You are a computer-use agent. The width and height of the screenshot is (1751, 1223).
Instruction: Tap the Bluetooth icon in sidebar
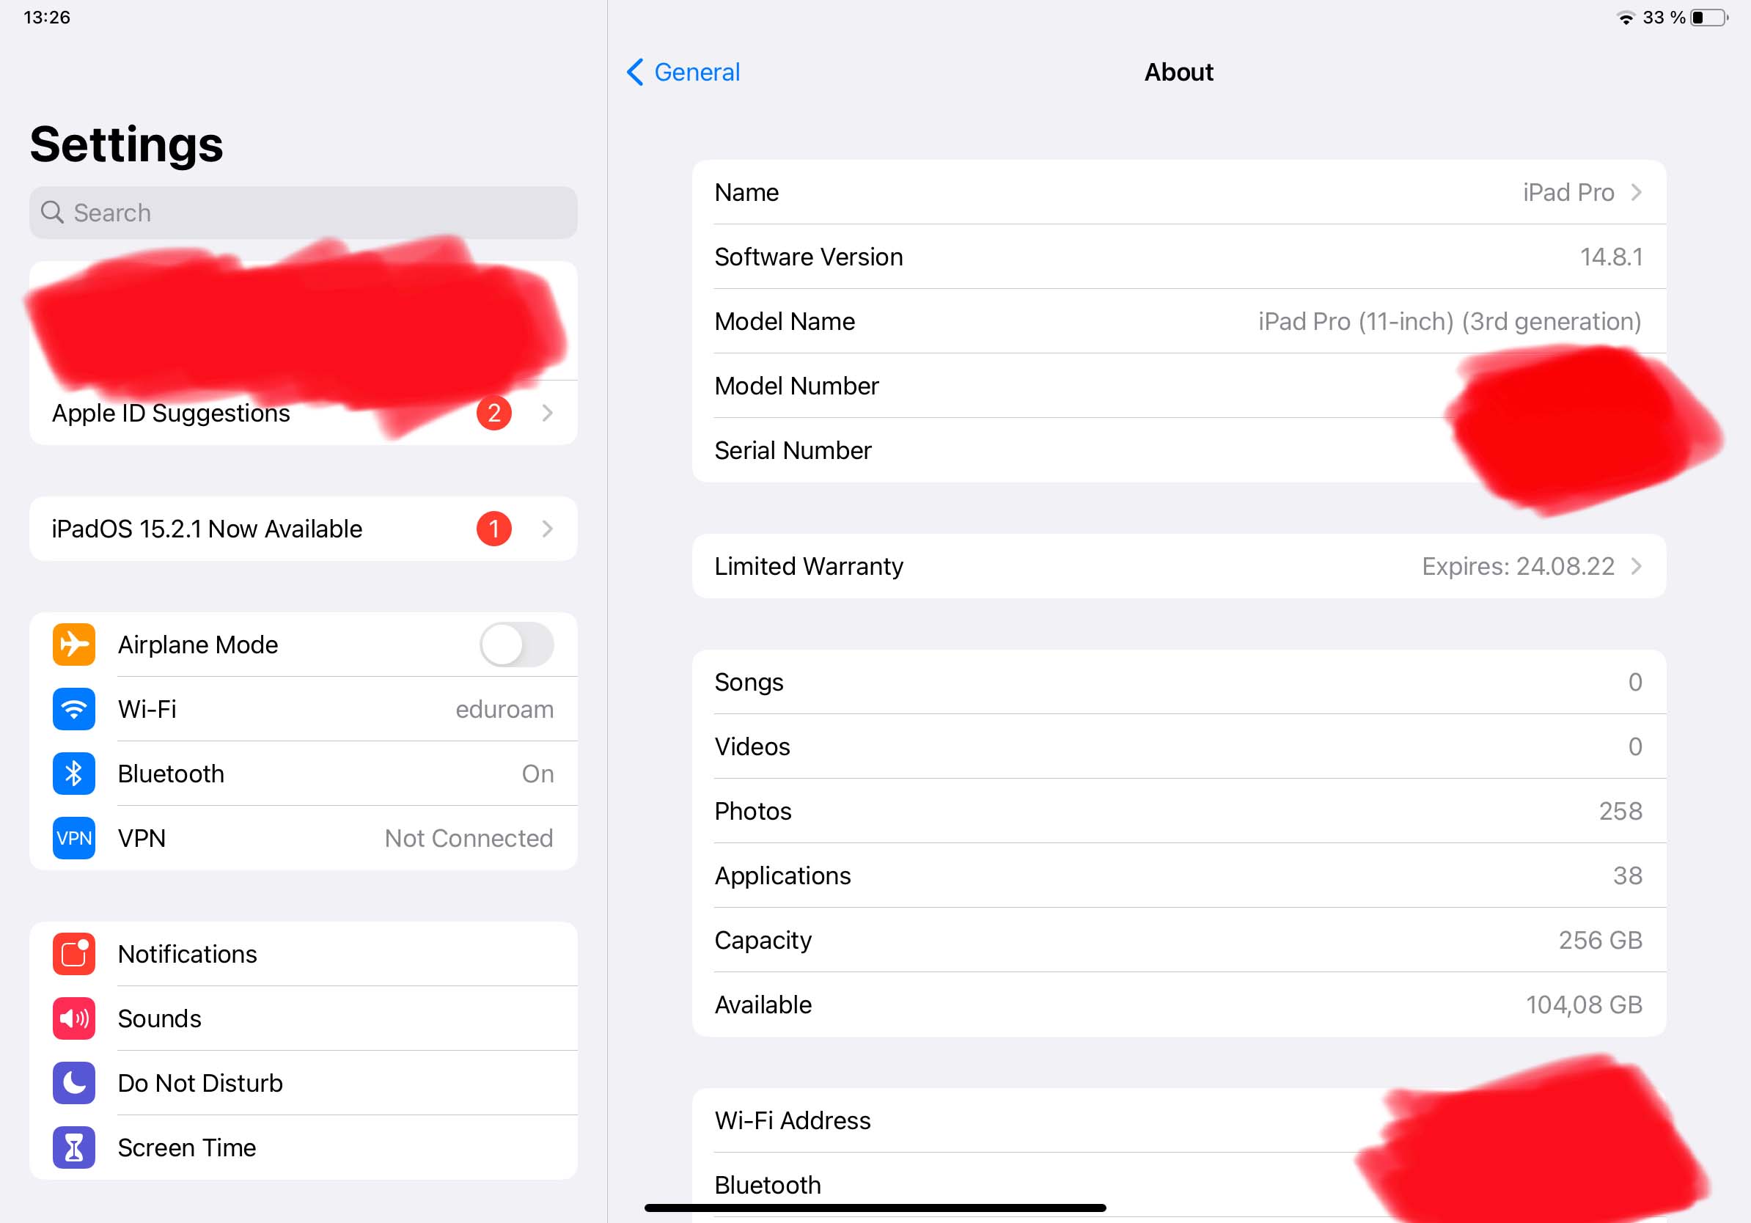point(74,773)
